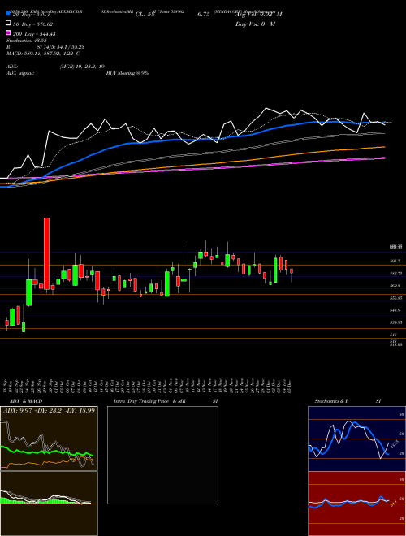
Task: Click the 543.9 price axis label
Action: tap(395, 310)
